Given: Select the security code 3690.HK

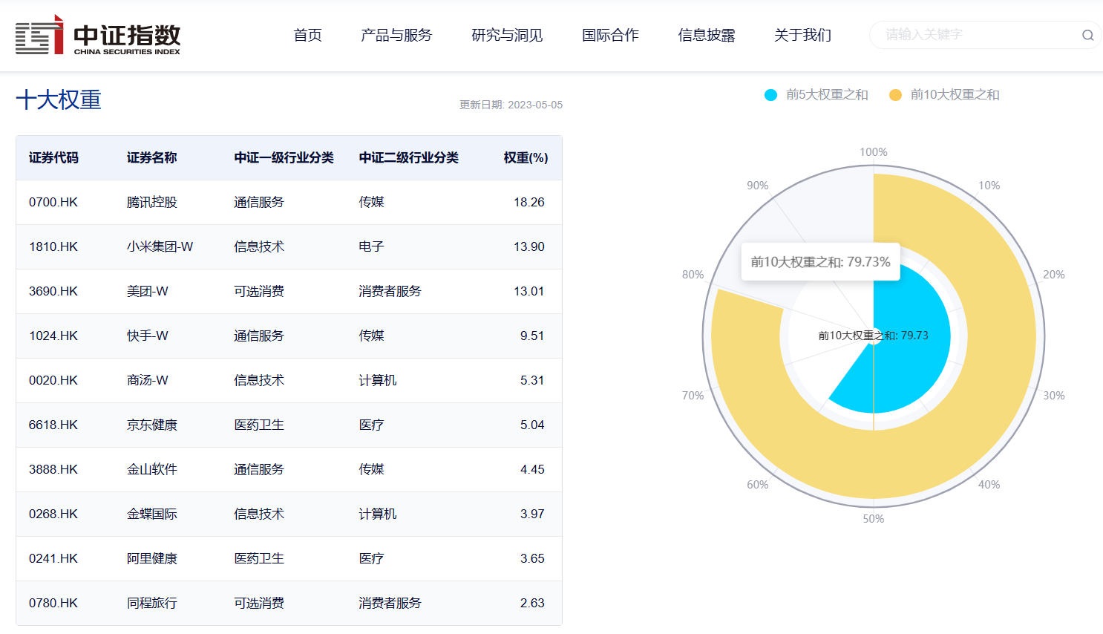Looking at the screenshot, I should tap(53, 291).
